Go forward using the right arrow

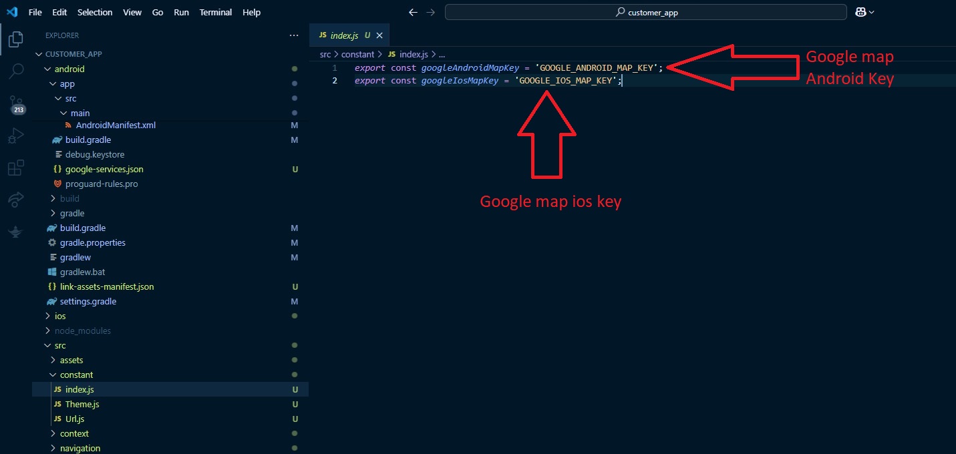click(x=430, y=12)
